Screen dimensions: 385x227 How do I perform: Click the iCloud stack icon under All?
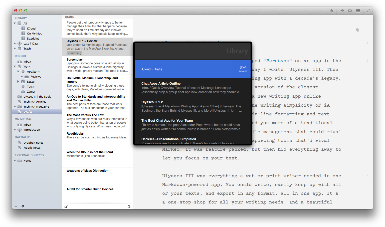click(23, 29)
